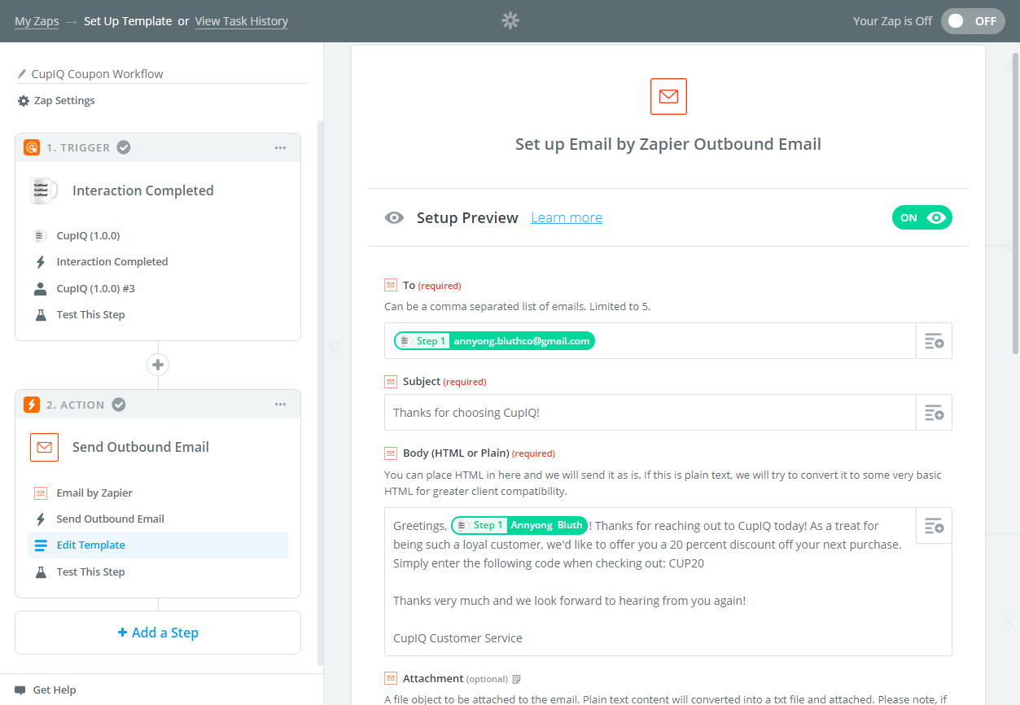Click the flask icon in Action step
This screenshot has height=705, width=1020.
[41, 572]
